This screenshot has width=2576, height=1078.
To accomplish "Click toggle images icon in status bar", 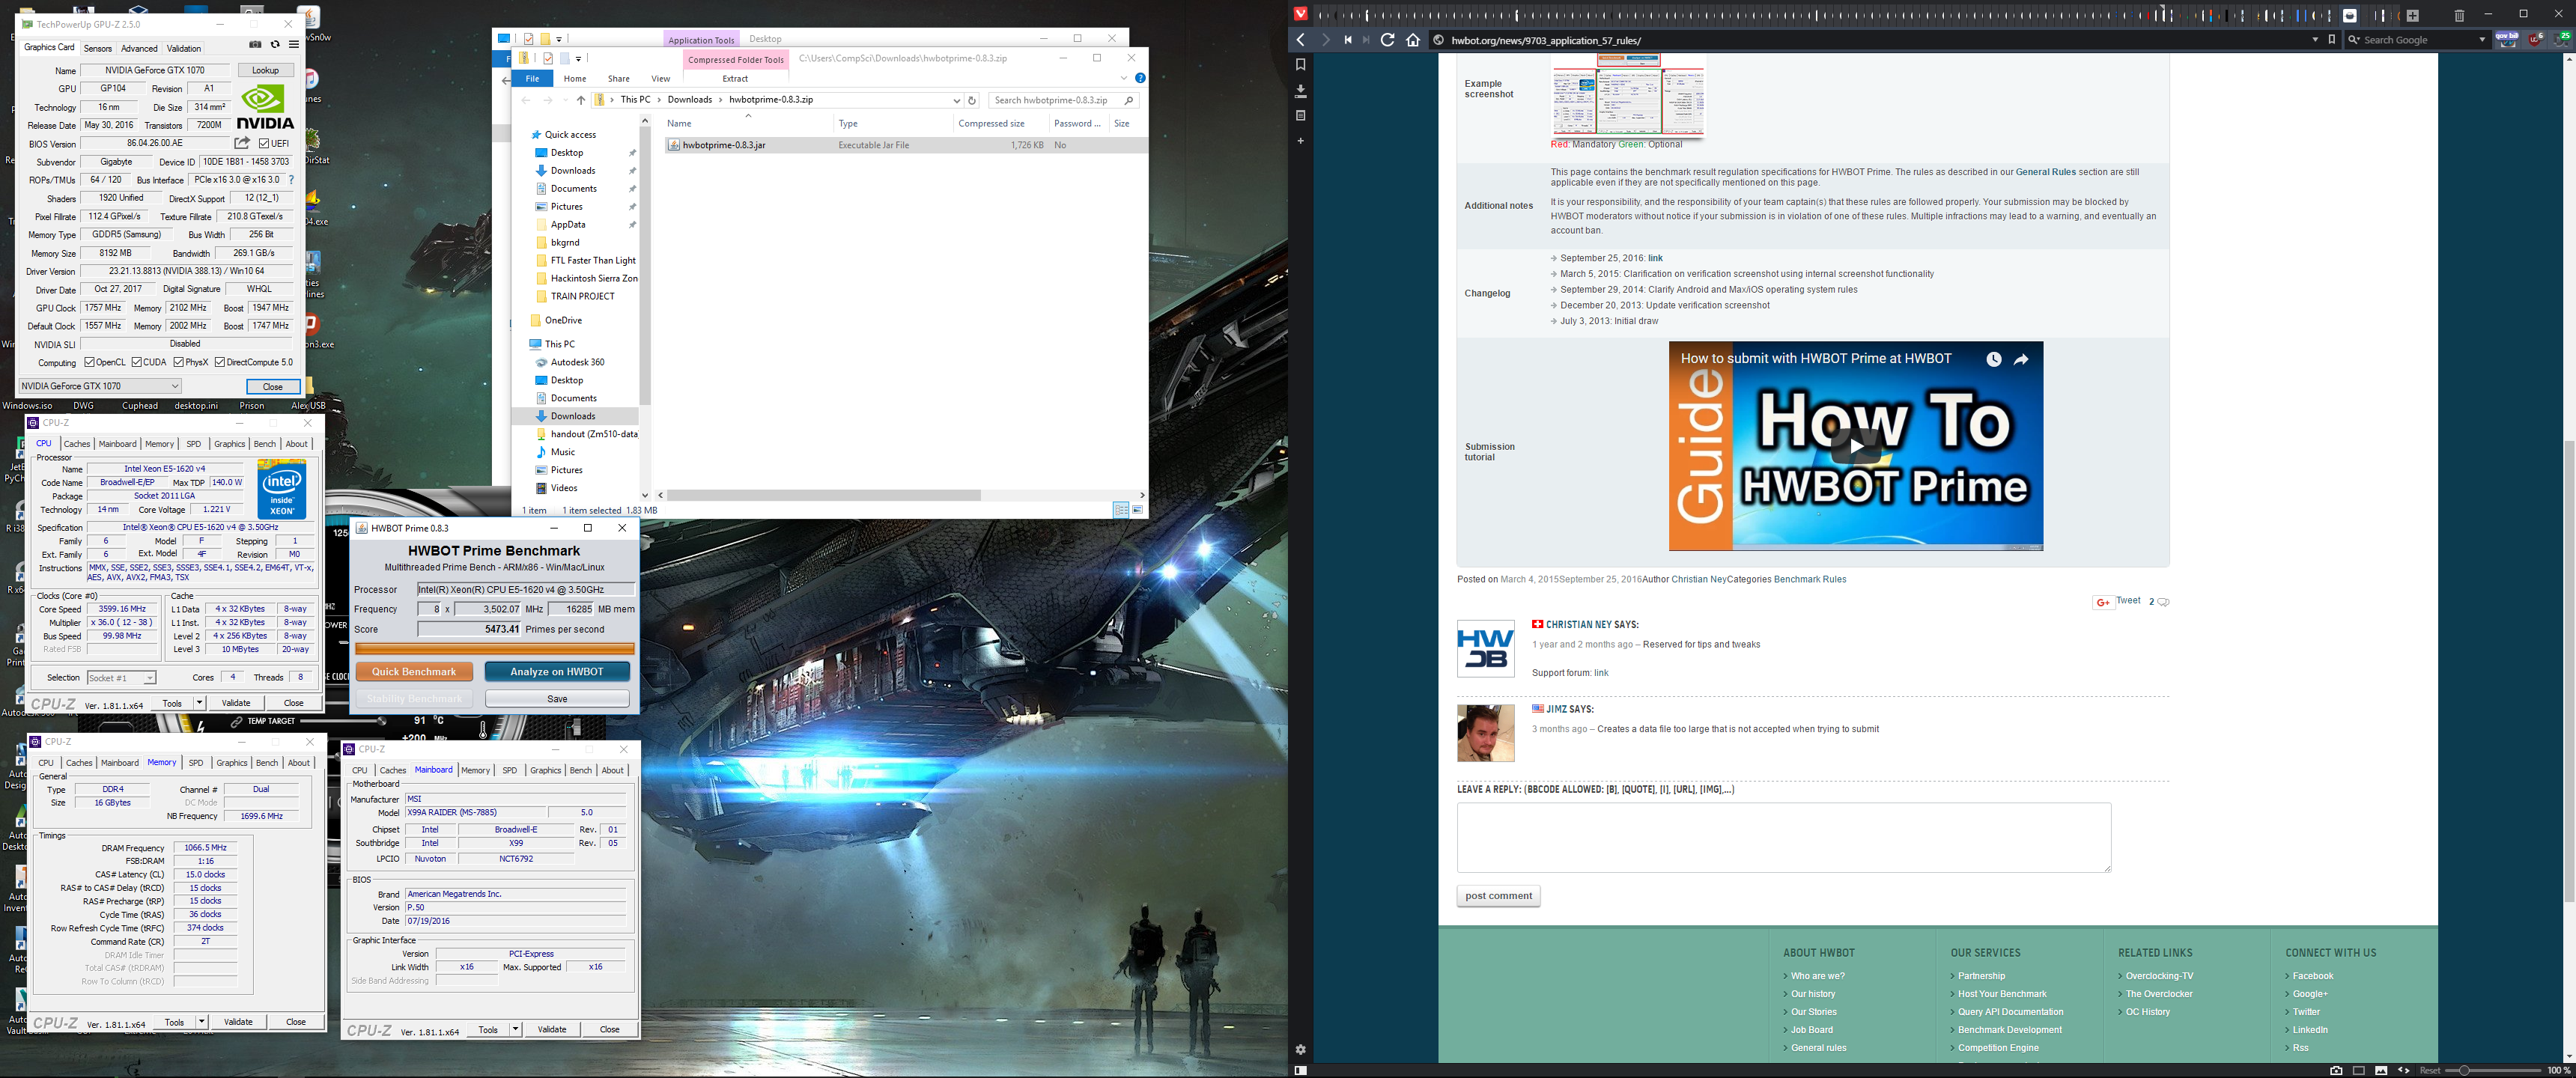I will coord(2381,1070).
